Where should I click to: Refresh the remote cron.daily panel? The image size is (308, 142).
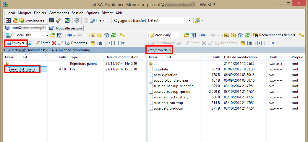click(247, 35)
